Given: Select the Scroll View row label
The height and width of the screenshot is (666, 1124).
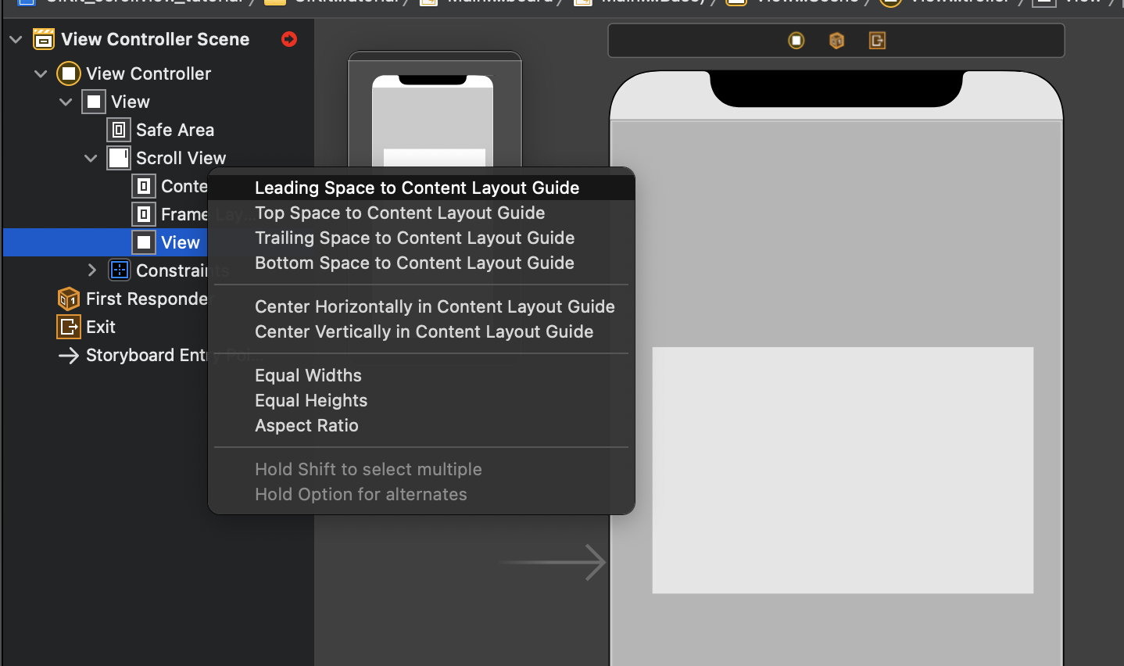Looking at the screenshot, I should [x=181, y=158].
